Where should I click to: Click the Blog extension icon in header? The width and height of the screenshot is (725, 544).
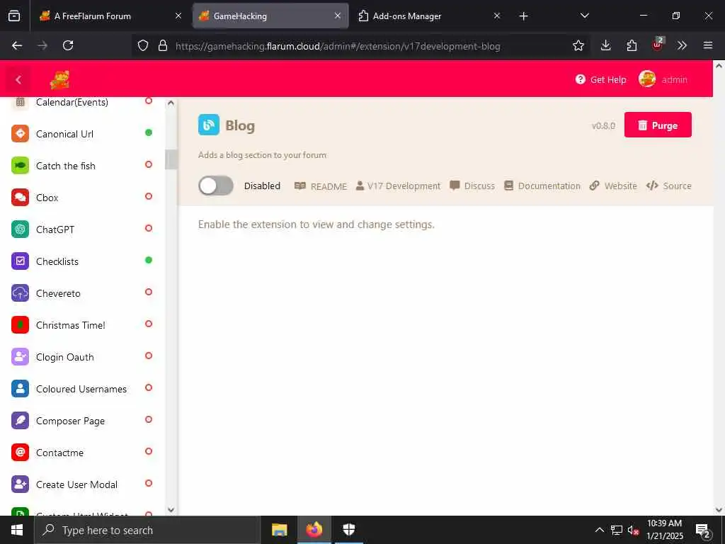tap(209, 125)
